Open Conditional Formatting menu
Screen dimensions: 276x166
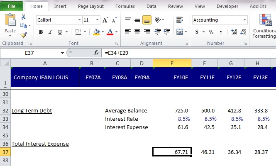click(x=264, y=27)
